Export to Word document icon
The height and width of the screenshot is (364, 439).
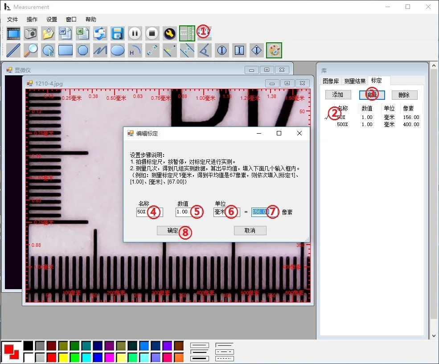point(65,33)
